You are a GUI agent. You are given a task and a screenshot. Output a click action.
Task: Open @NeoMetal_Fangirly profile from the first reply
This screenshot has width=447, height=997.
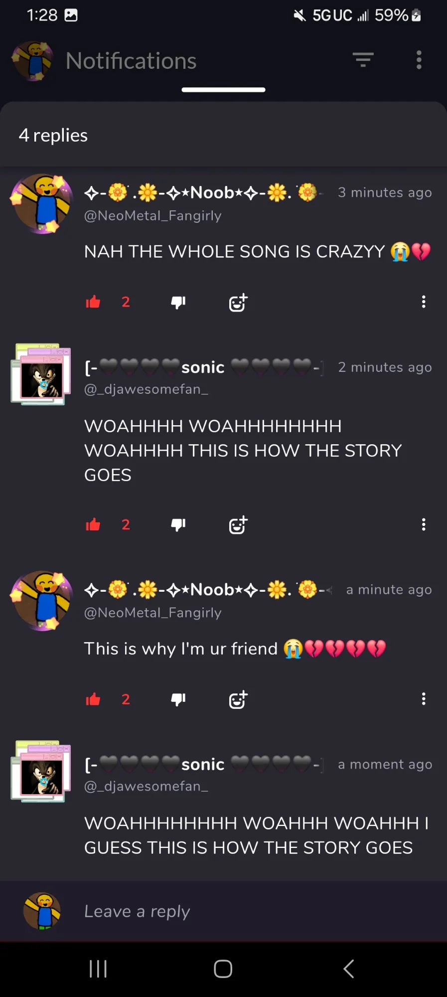152,216
